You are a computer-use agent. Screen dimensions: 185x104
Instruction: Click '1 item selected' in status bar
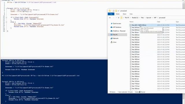coord(122,92)
